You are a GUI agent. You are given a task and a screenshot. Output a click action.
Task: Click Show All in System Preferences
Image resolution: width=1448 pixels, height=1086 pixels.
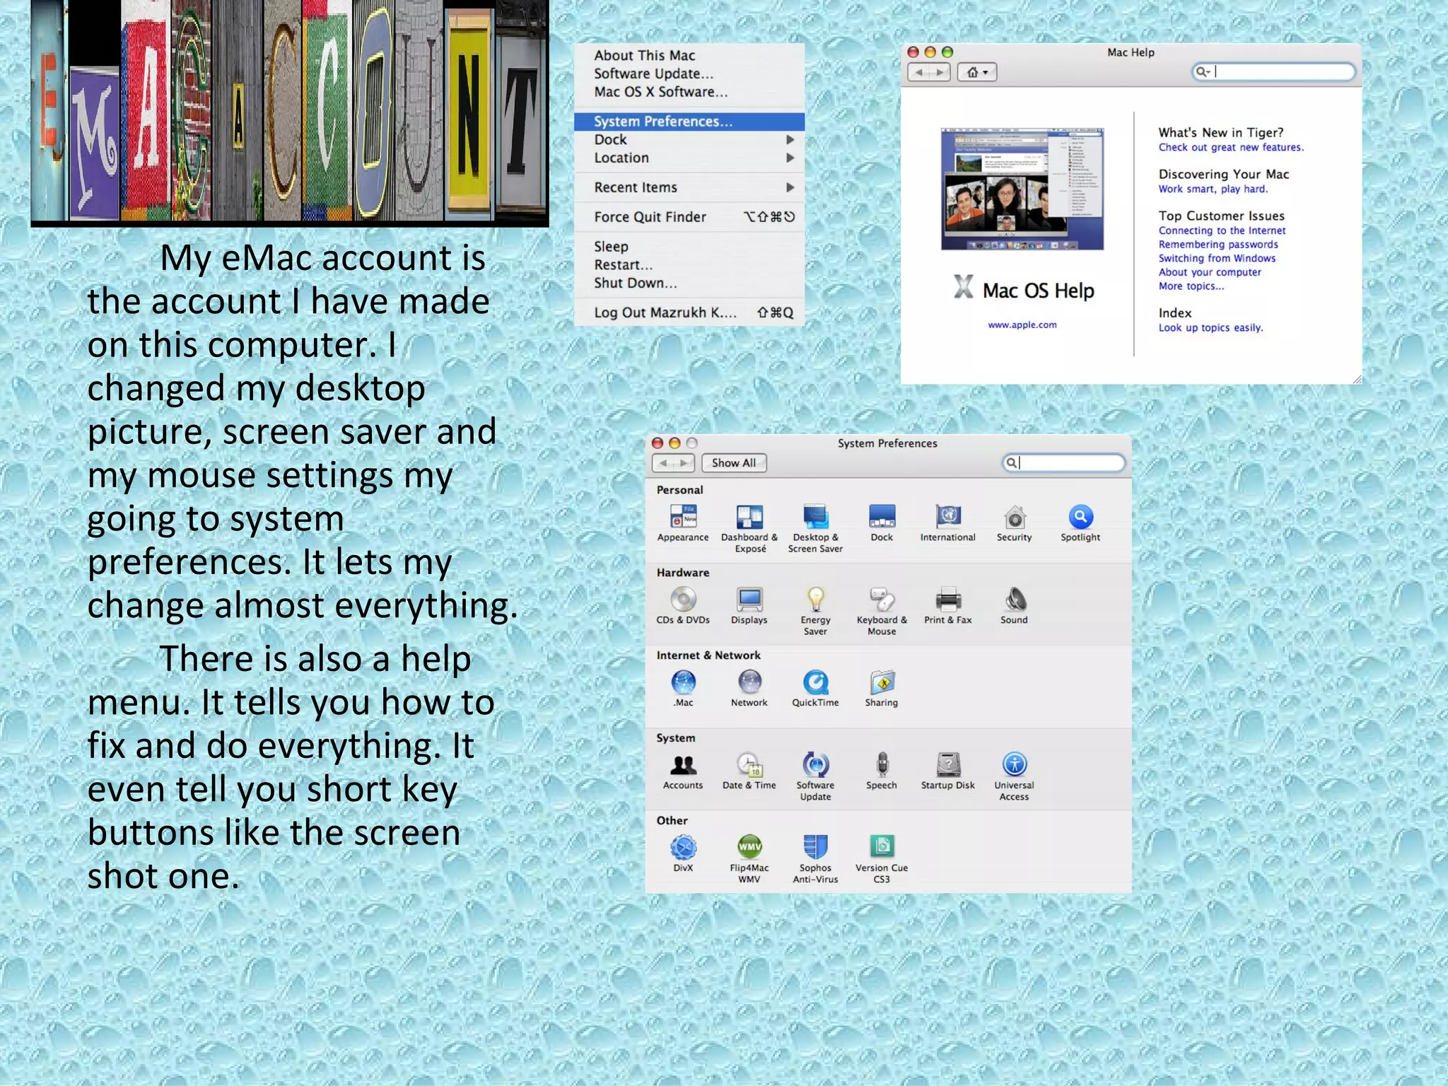tap(734, 463)
